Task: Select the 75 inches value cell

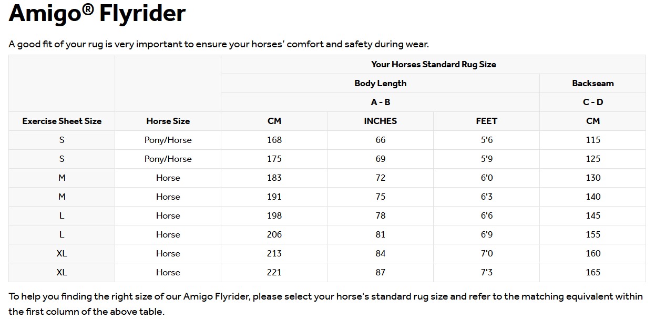Action: 381,197
